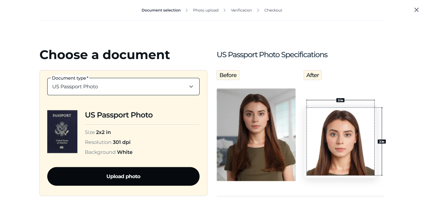Close the dialog using the X icon
This screenshot has height=198, width=424.
click(416, 10)
